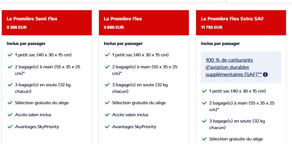Click checkmark beside '2 bagage(s) à main' in La Première Flex card
Image resolution: width=292 pixels, height=144 pixels.
tap(107, 67)
